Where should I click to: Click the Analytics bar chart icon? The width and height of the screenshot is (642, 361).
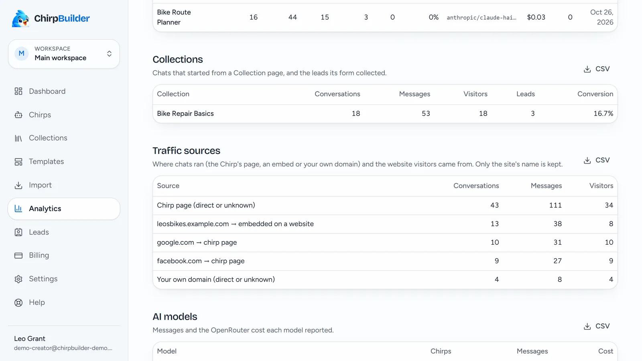coord(18,209)
